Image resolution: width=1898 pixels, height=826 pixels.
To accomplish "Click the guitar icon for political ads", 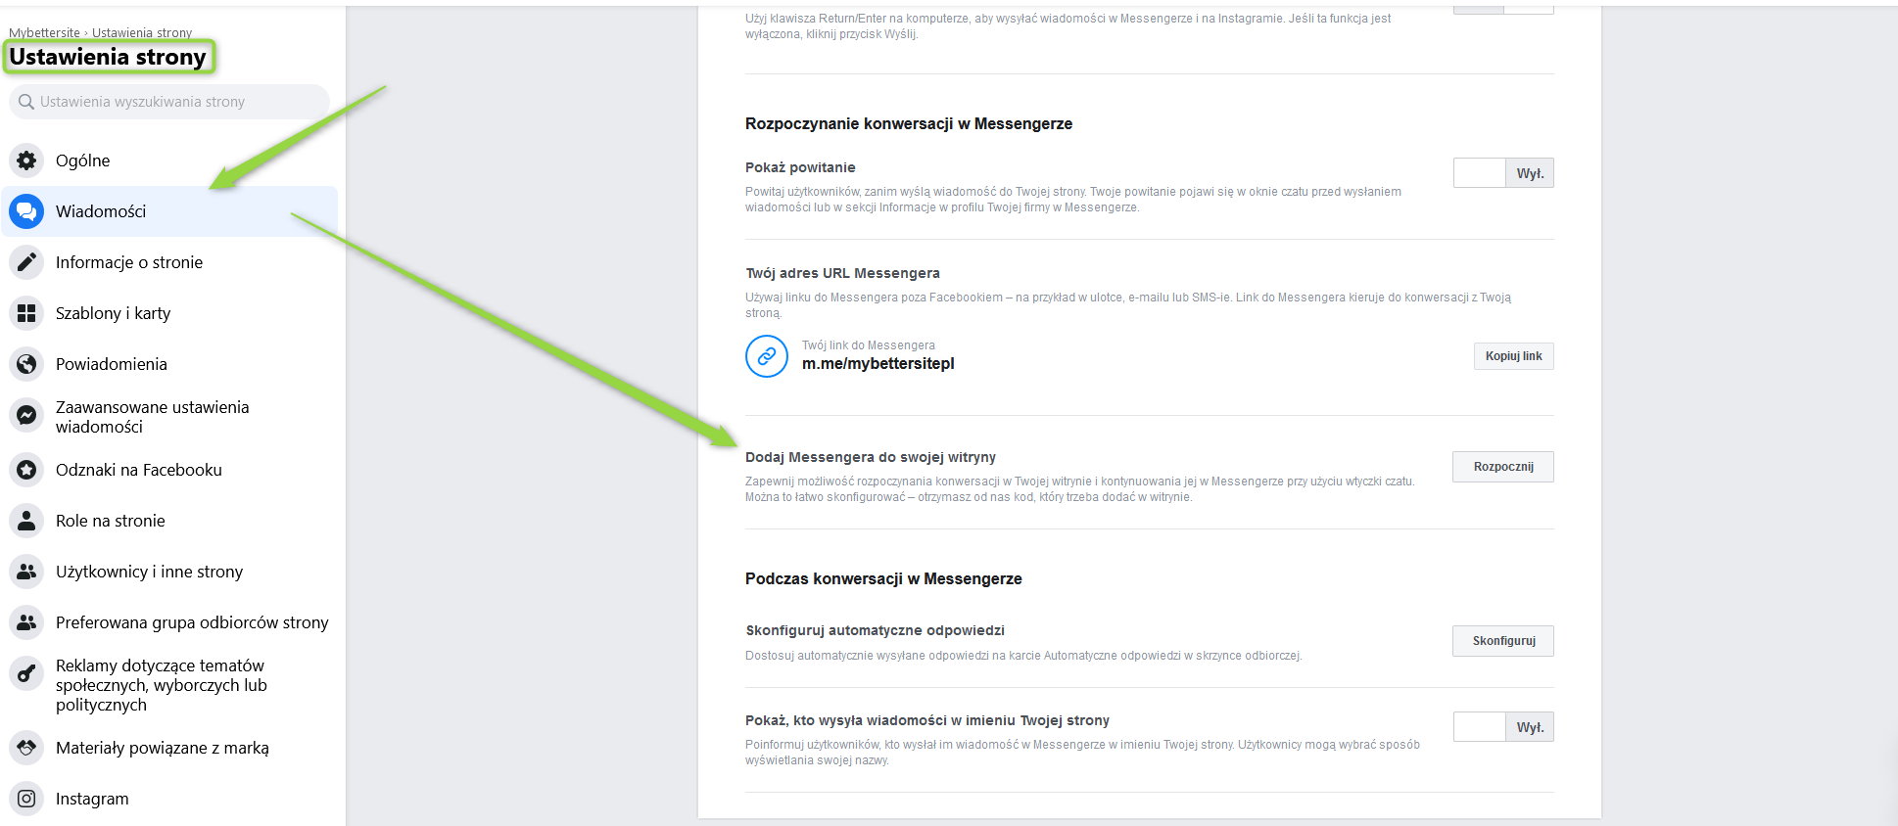I will tap(26, 673).
